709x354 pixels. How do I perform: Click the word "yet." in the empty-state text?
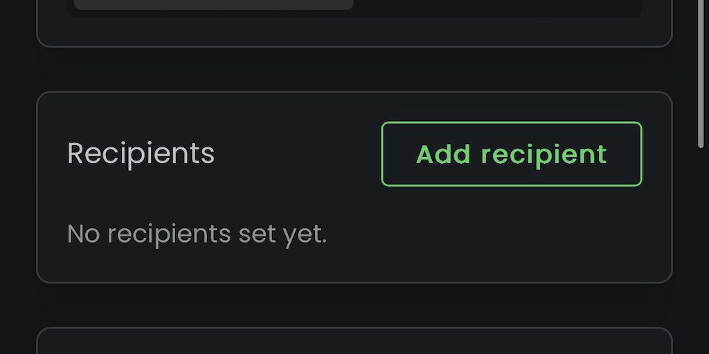(305, 235)
